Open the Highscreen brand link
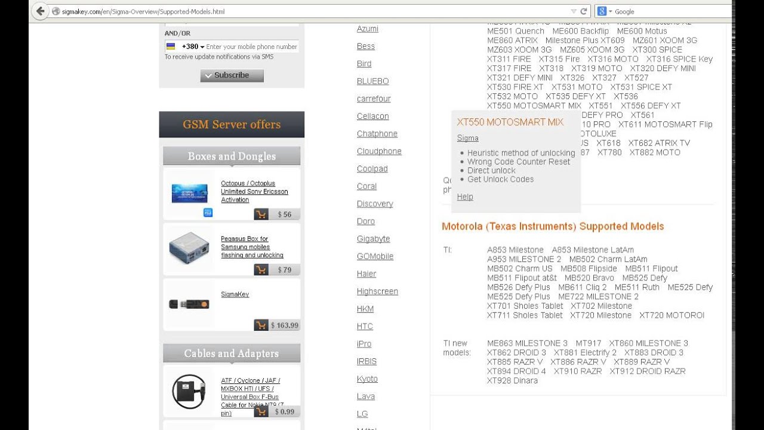The width and height of the screenshot is (764, 430). (377, 291)
